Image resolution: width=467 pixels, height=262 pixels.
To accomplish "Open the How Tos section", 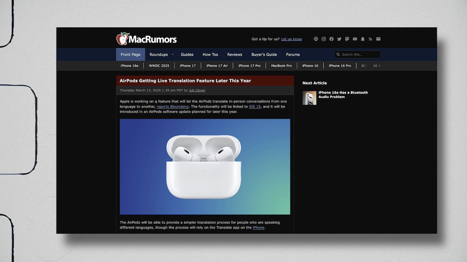I will pyautogui.click(x=210, y=55).
